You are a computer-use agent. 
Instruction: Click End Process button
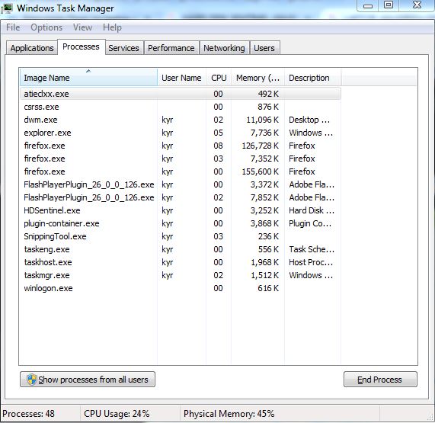[x=380, y=380]
